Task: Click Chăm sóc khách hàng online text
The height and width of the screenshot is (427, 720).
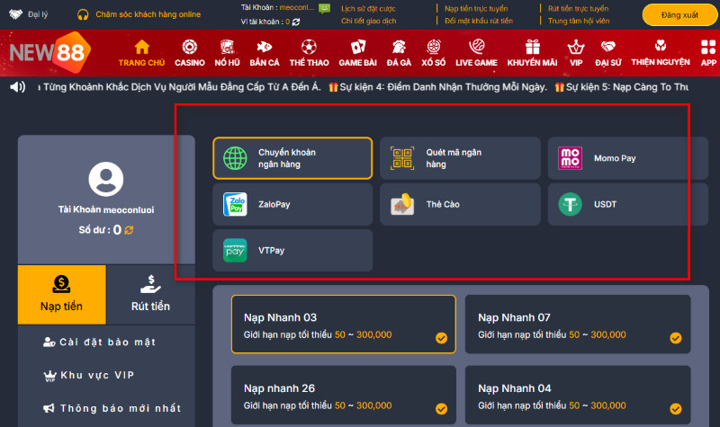Action: pos(148,14)
